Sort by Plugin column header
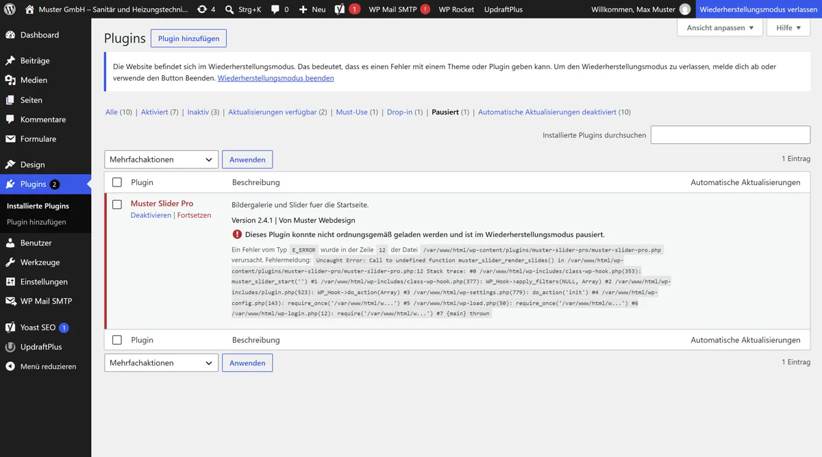The height and width of the screenshot is (457, 822). coord(142,182)
